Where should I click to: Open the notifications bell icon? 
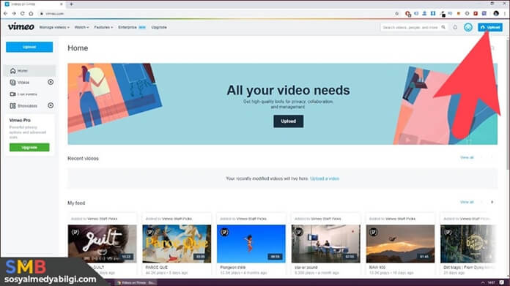coord(455,28)
